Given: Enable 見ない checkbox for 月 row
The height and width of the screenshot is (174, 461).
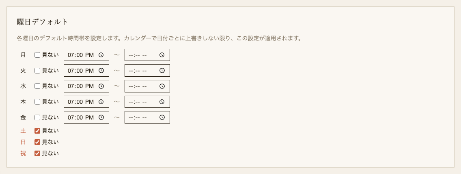Looking at the screenshot, I should click(37, 55).
